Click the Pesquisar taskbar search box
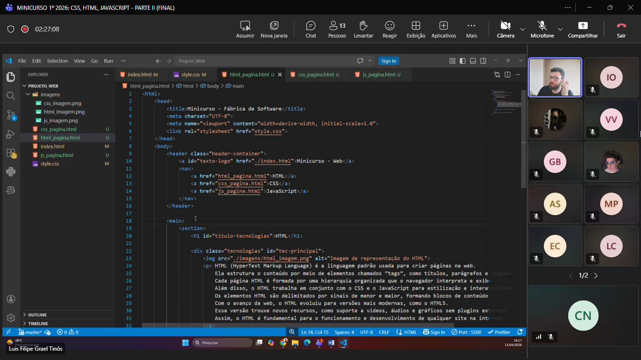This screenshot has width=641, height=360. pyautogui.click(x=222, y=343)
